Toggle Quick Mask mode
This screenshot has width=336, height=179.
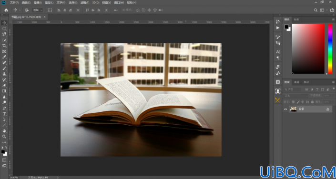point(4,160)
